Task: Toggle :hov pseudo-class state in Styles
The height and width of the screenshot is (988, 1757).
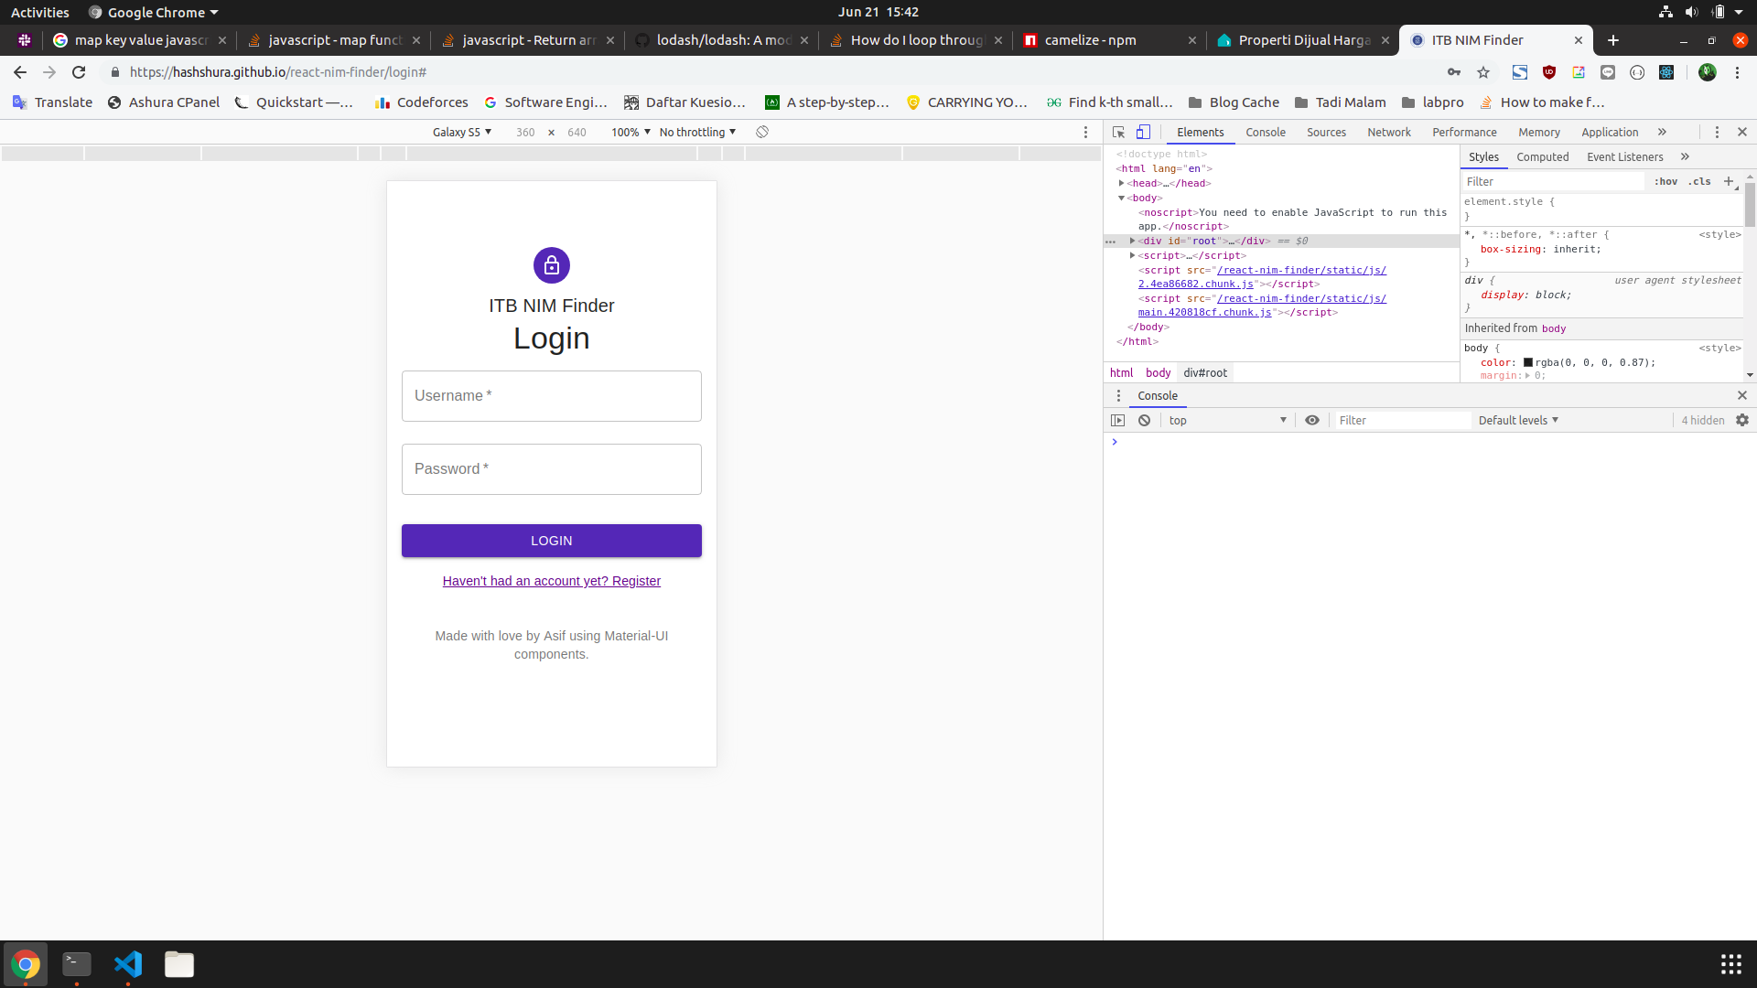Action: 1665,181
